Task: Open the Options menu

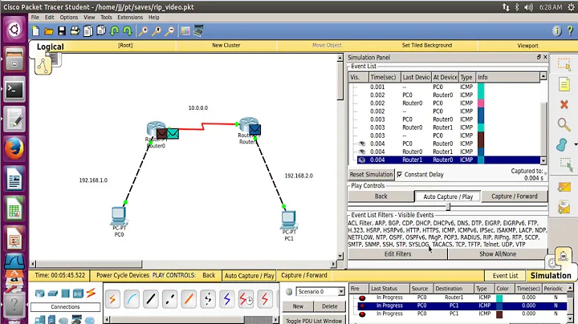Action: tap(69, 18)
